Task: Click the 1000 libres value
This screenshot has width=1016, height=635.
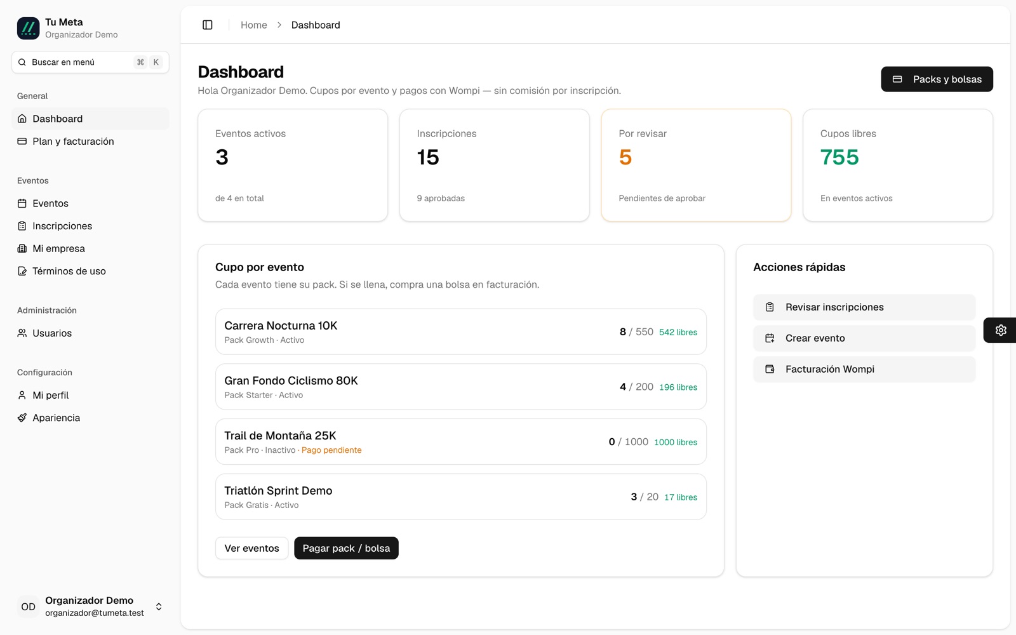Action: pyautogui.click(x=676, y=442)
